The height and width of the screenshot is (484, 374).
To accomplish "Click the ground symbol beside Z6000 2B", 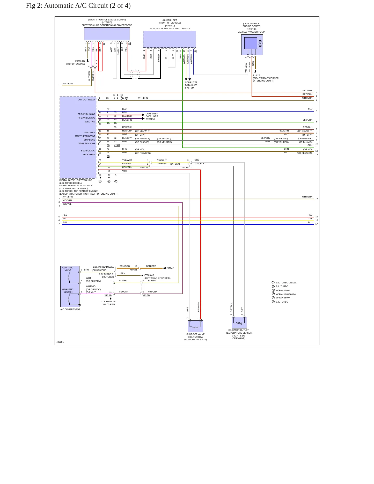I will tap(87, 61).
